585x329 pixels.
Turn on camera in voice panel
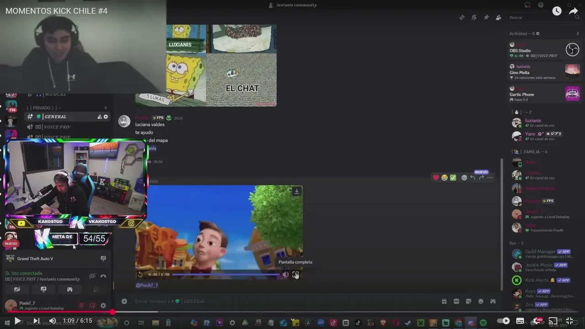[x=17, y=289]
